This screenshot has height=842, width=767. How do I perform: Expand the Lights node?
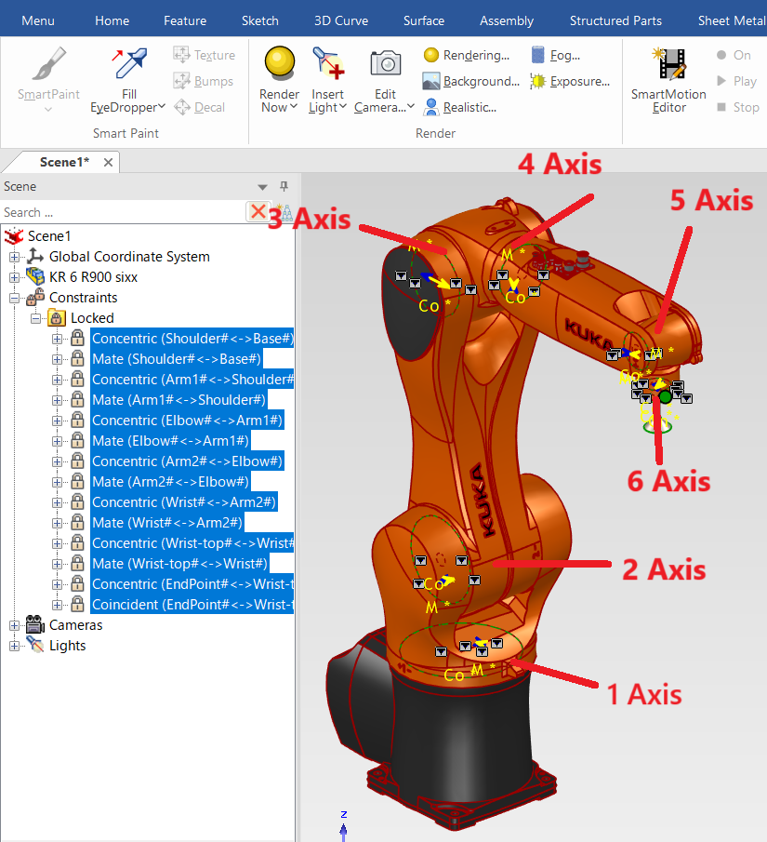click(x=15, y=646)
